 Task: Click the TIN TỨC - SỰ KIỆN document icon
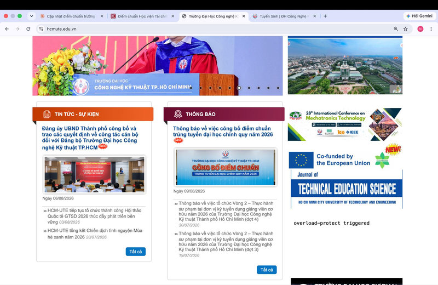pos(47,114)
